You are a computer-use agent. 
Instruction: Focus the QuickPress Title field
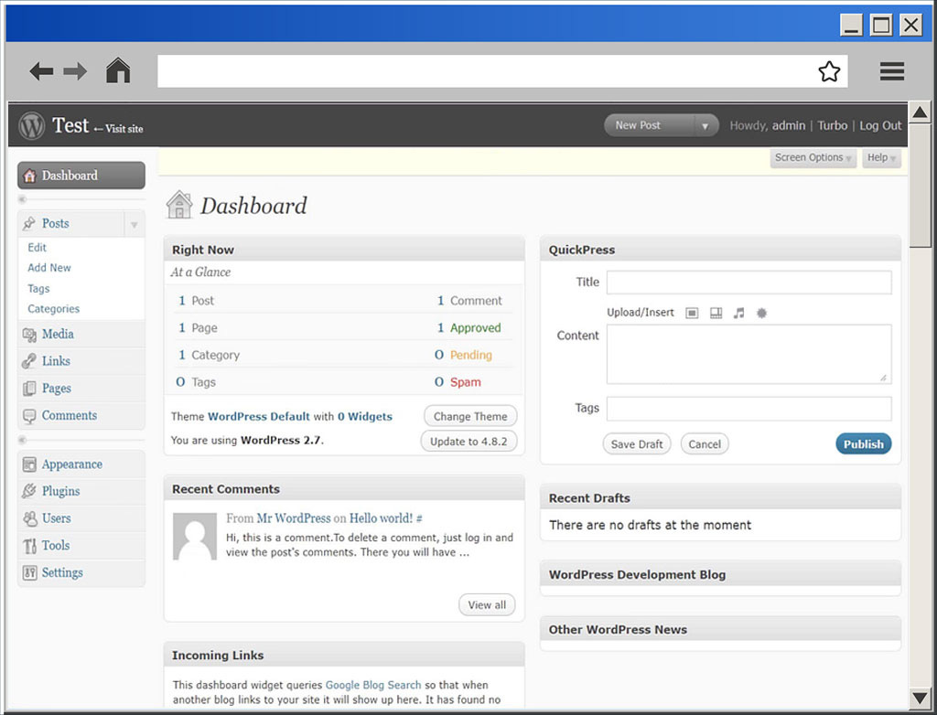749,283
